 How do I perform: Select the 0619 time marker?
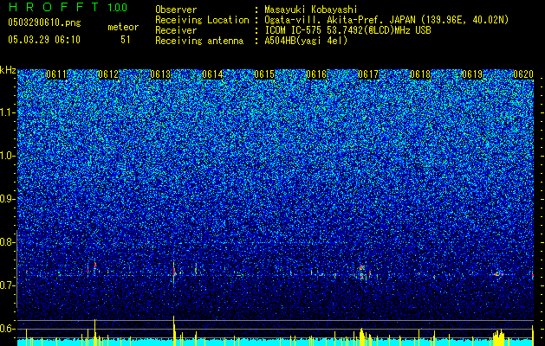coord(472,74)
